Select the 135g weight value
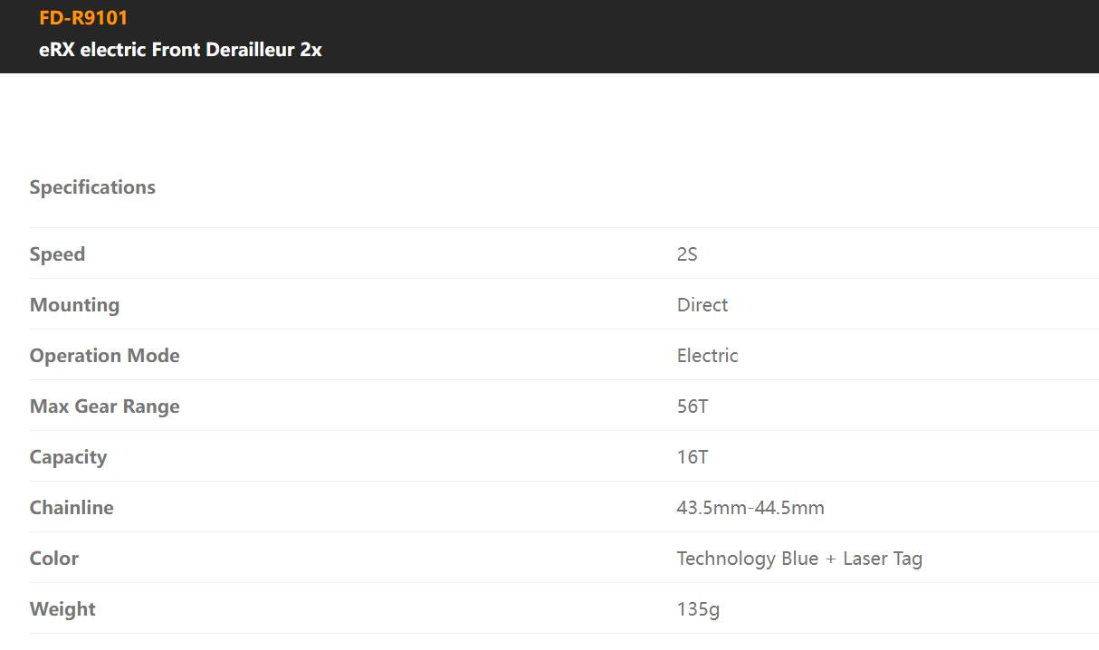1099x650 pixels. (698, 609)
